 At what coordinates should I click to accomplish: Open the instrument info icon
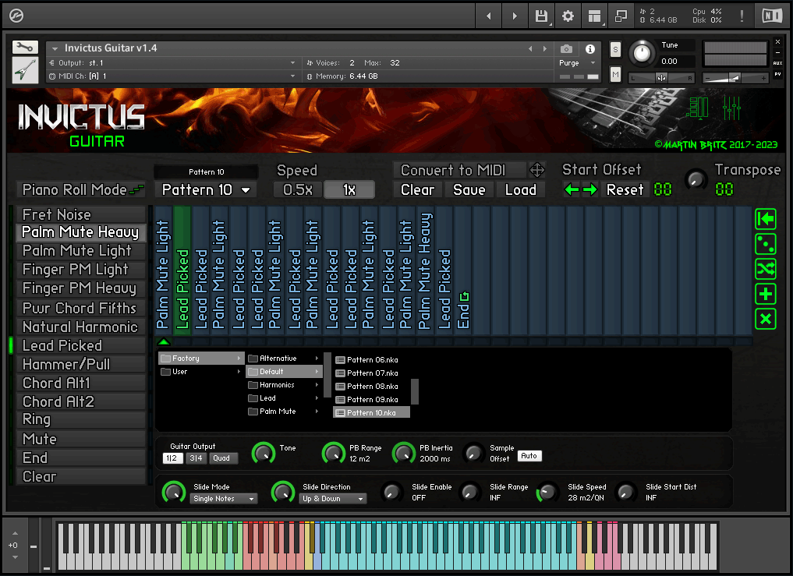pos(589,49)
